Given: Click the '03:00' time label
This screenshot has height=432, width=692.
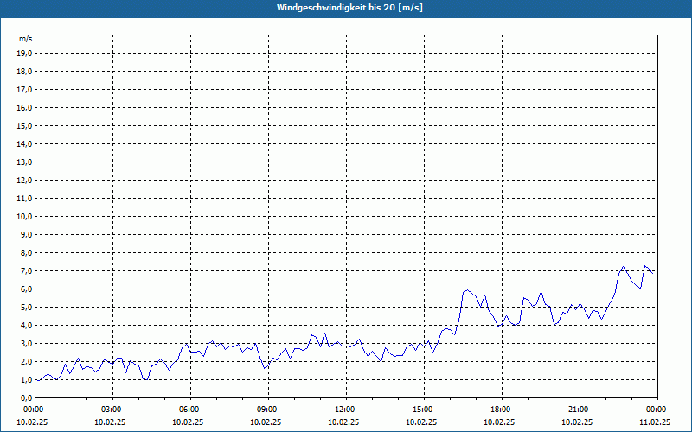Looking at the screenshot, I should [113, 410].
